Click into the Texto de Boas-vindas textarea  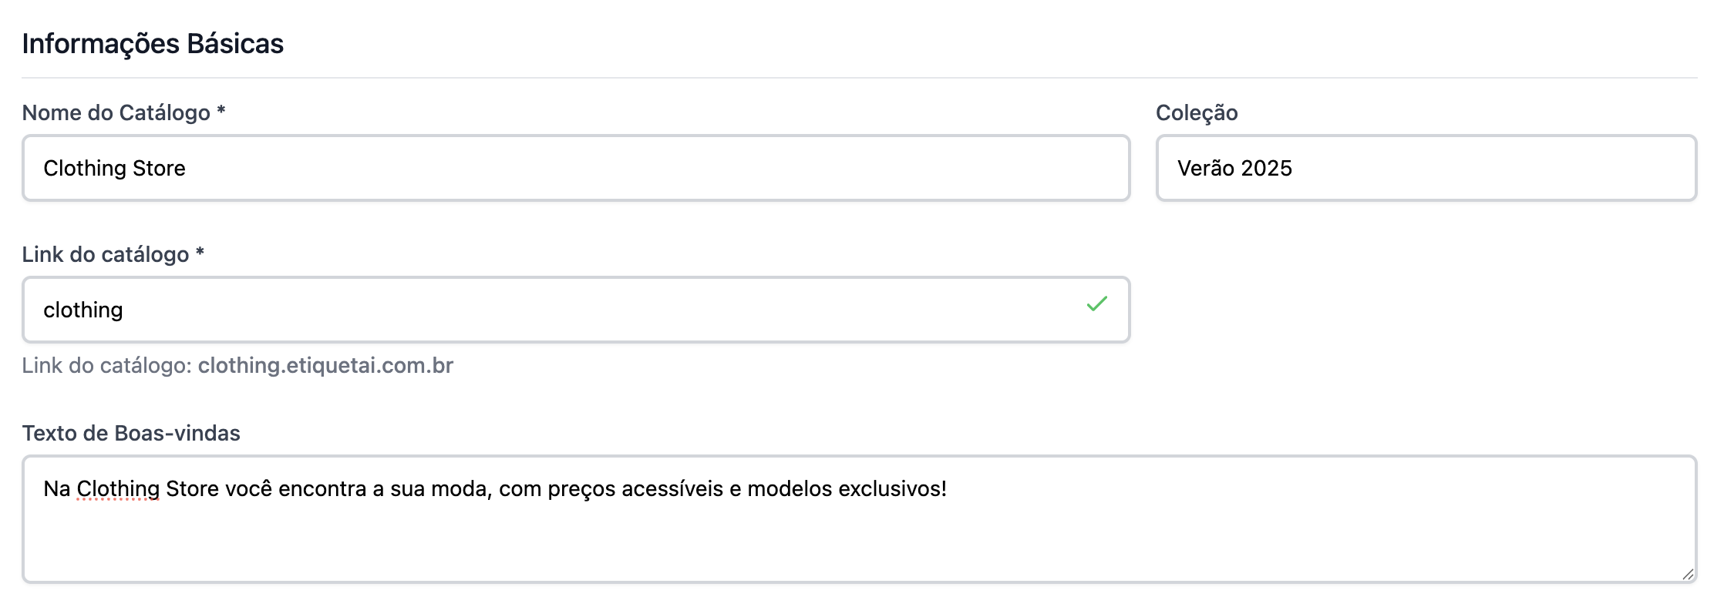[859, 532]
